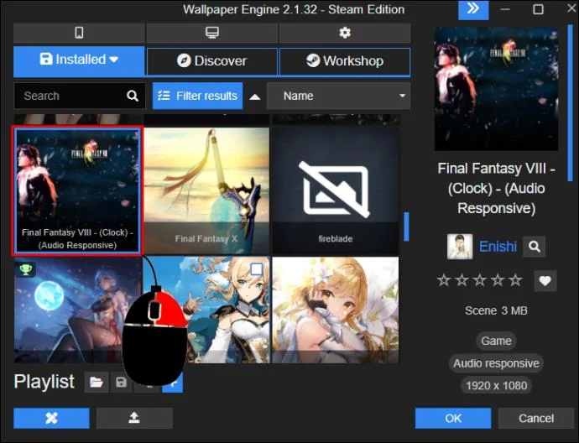This screenshot has height=443, width=579.
Task: Click the search magnifier icon
Action: click(x=133, y=96)
